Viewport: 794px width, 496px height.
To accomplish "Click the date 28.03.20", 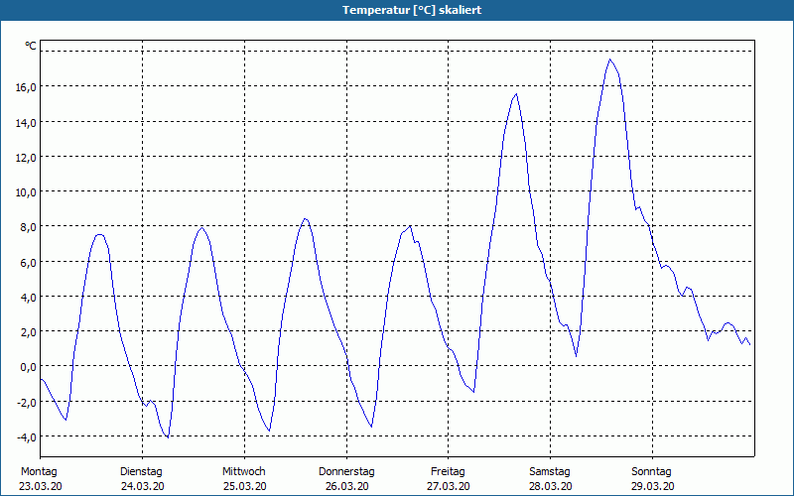I will 551,486.
